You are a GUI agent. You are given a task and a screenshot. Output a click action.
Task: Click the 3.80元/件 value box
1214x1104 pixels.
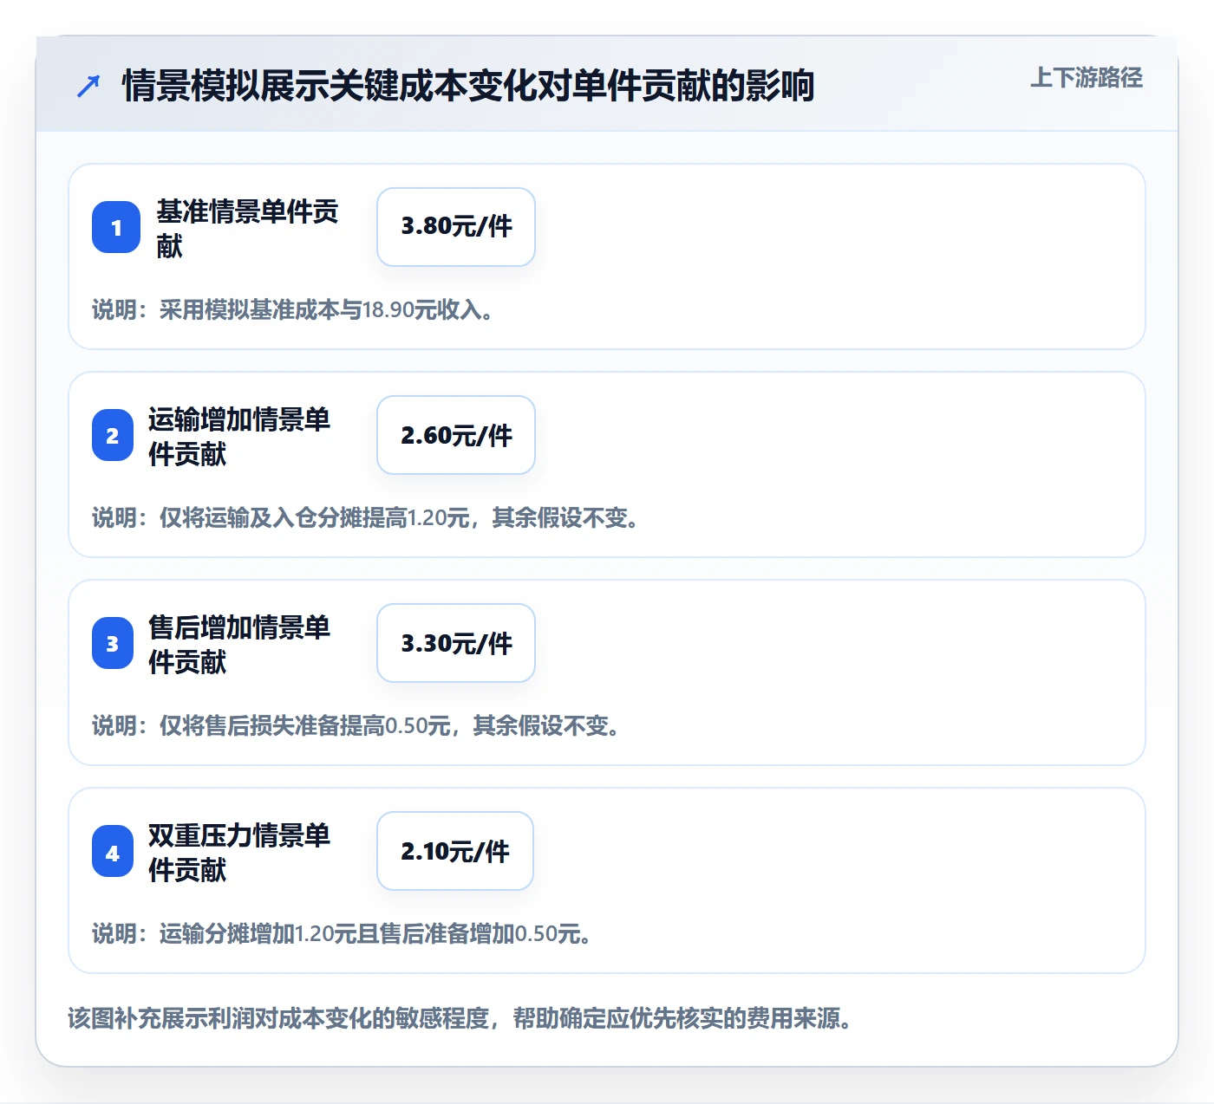coord(456,227)
